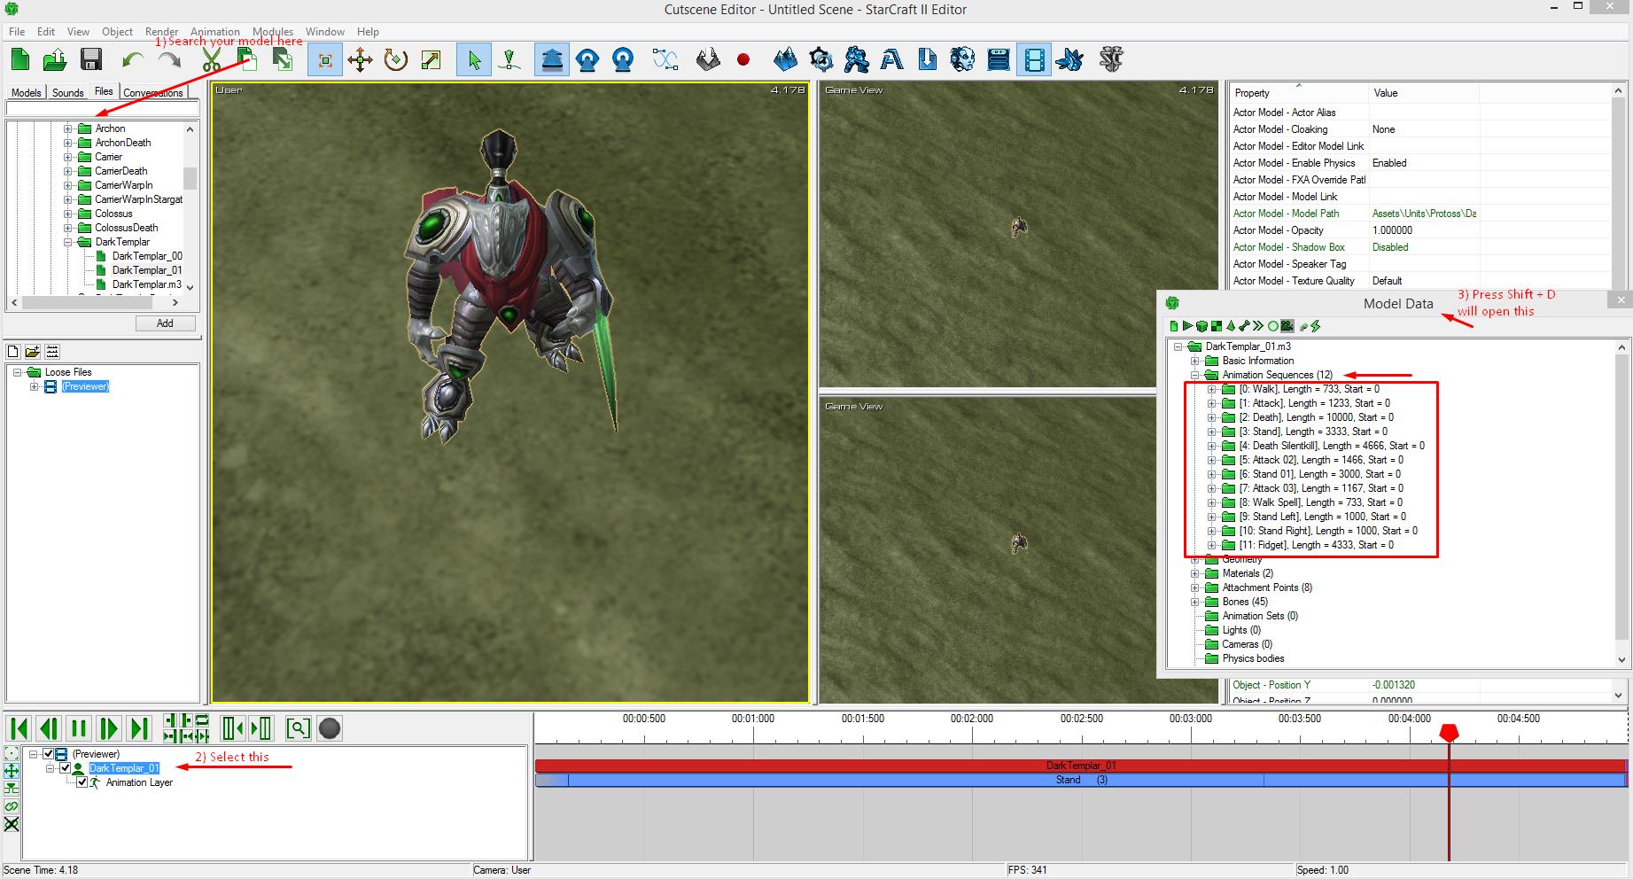This screenshot has width=1633, height=879.
Task: Click the Add button below file tree
Action: [165, 323]
